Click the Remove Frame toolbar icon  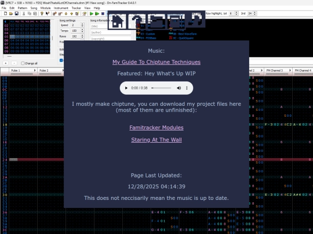60,13
